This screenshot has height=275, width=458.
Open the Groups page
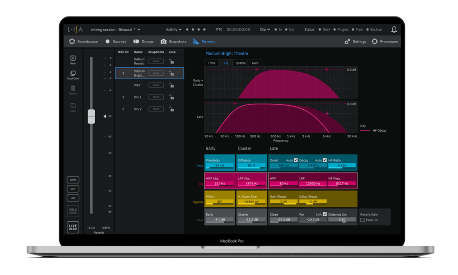(144, 42)
